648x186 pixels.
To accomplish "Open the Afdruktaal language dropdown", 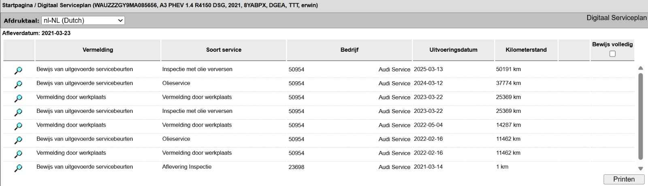I will [83, 20].
